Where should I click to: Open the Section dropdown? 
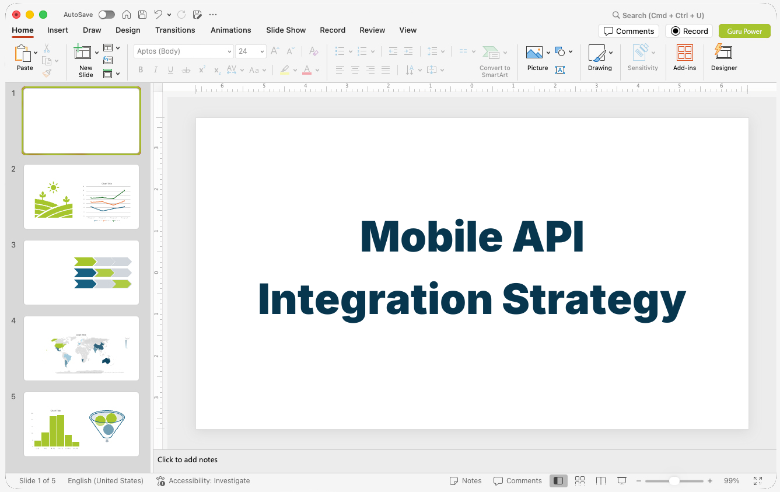tap(111, 74)
